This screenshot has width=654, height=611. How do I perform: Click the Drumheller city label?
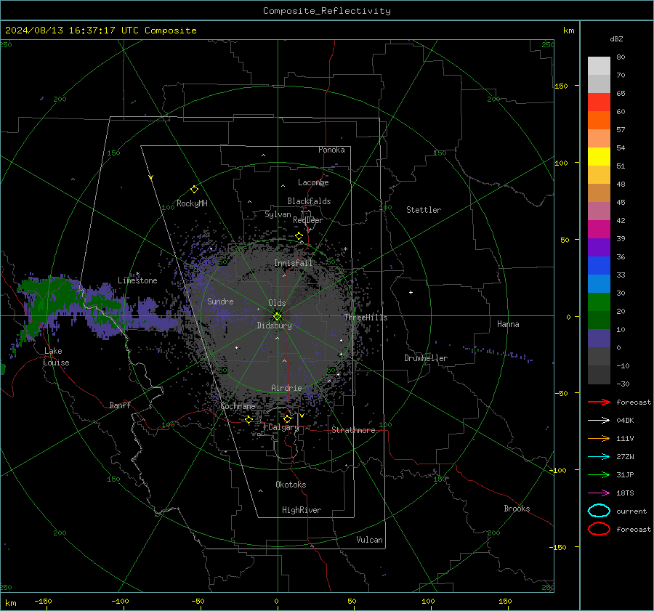point(426,358)
